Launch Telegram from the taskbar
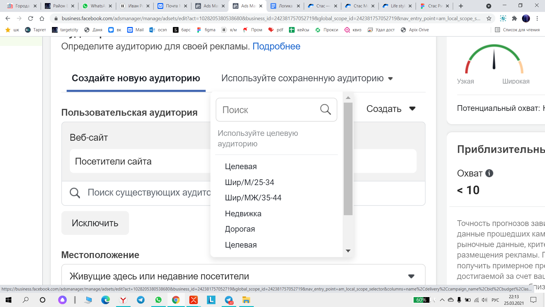The width and height of the screenshot is (545, 307). [x=141, y=300]
